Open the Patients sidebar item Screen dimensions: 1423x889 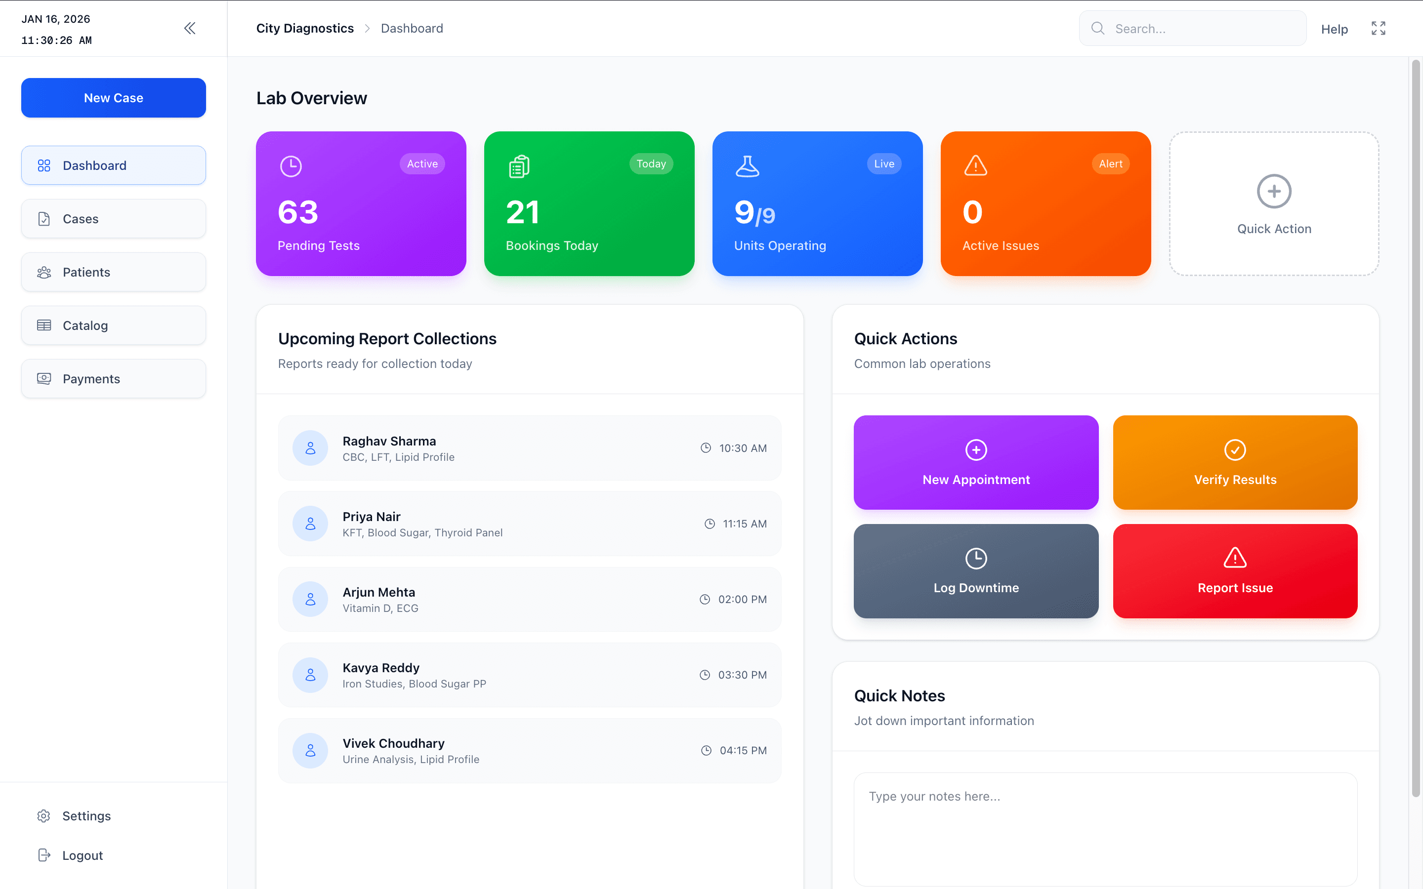[114, 272]
